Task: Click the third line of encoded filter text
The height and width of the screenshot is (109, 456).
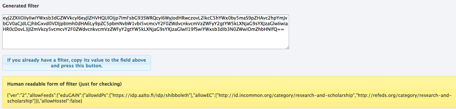Action: [143, 29]
